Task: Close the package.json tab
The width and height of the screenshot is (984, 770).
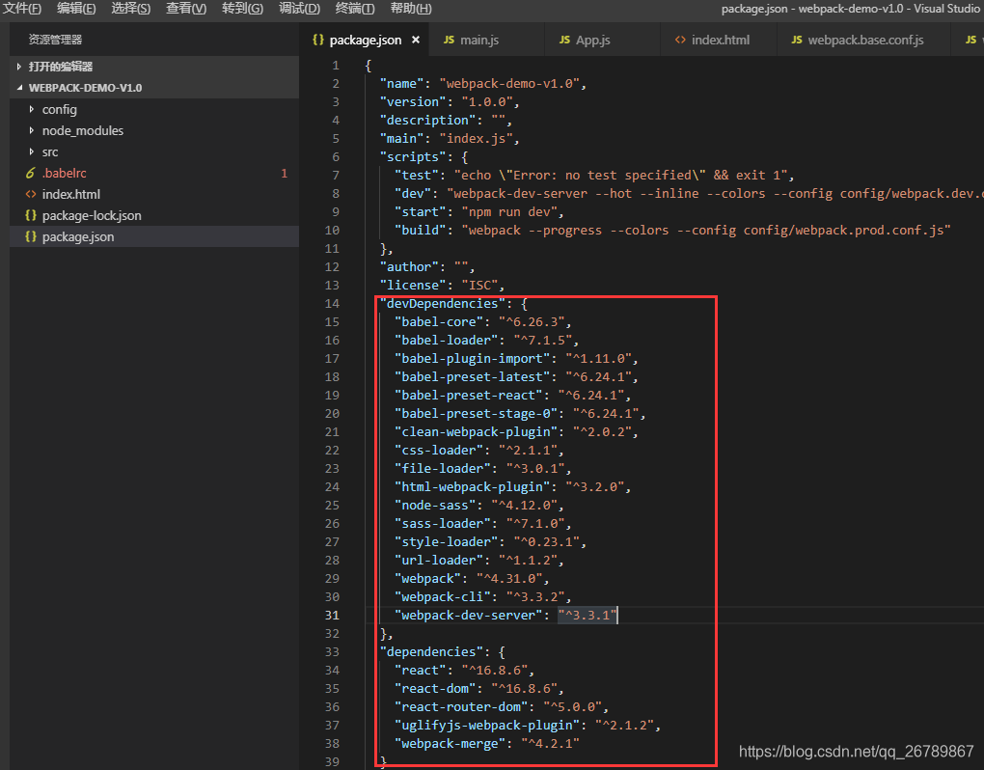Action: (416, 40)
